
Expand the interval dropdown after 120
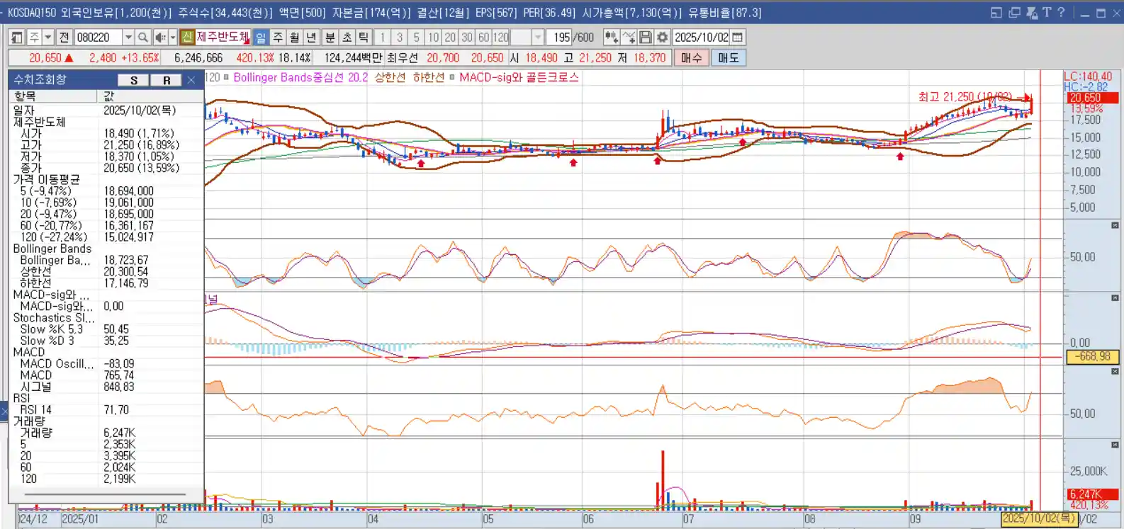(x=538, y=37)
